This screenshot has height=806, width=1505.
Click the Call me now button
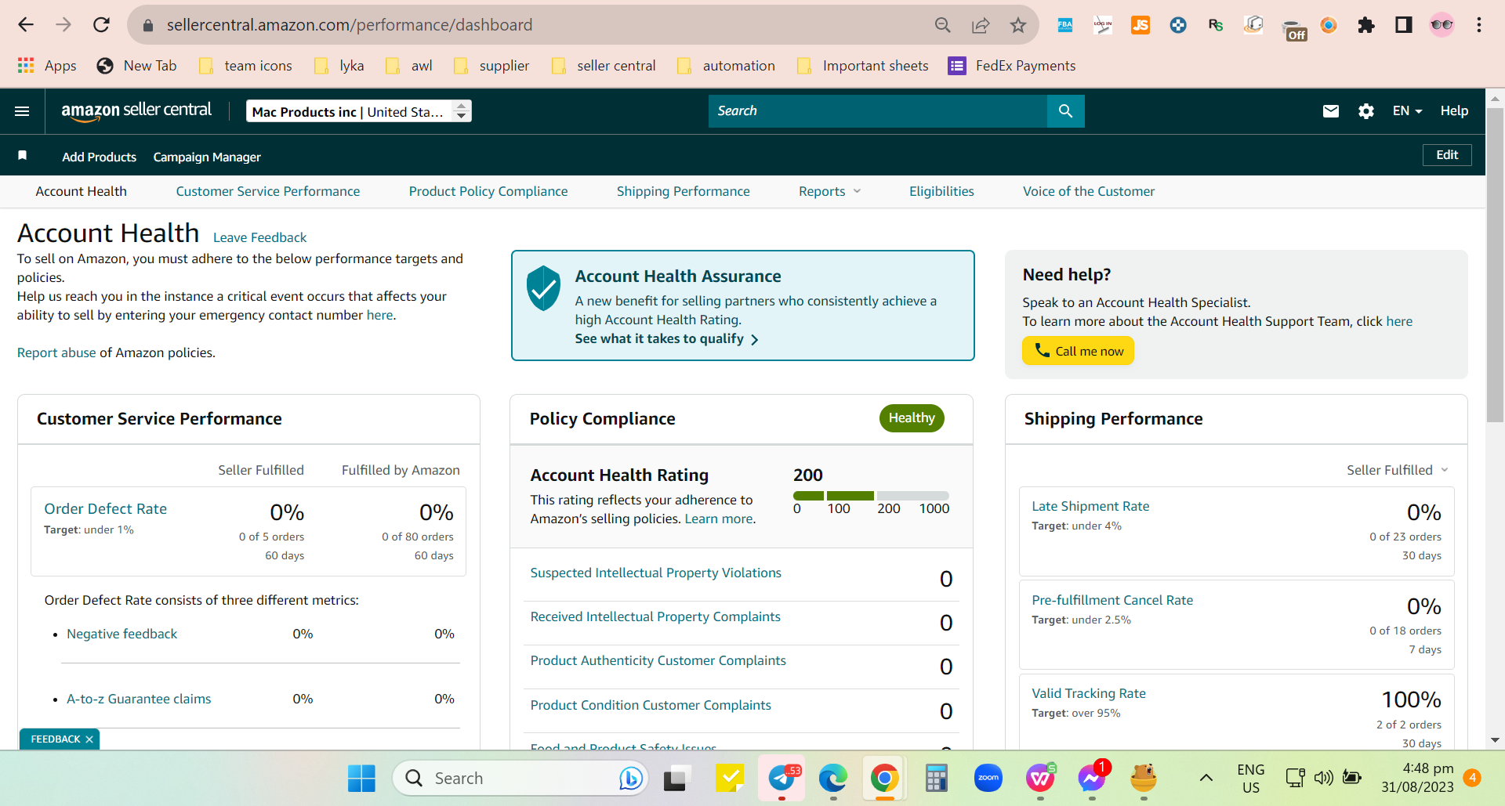pyautogui.click(x=1078, y=351)
